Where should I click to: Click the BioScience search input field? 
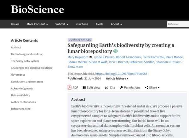coord(177,24)
